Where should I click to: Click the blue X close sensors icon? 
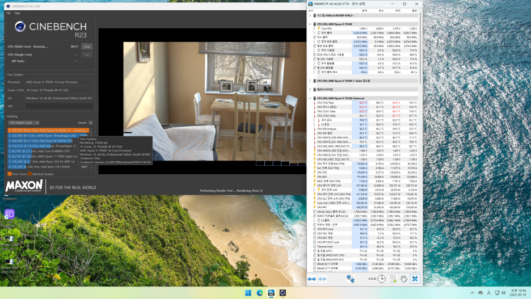click(x=415, y=279)
